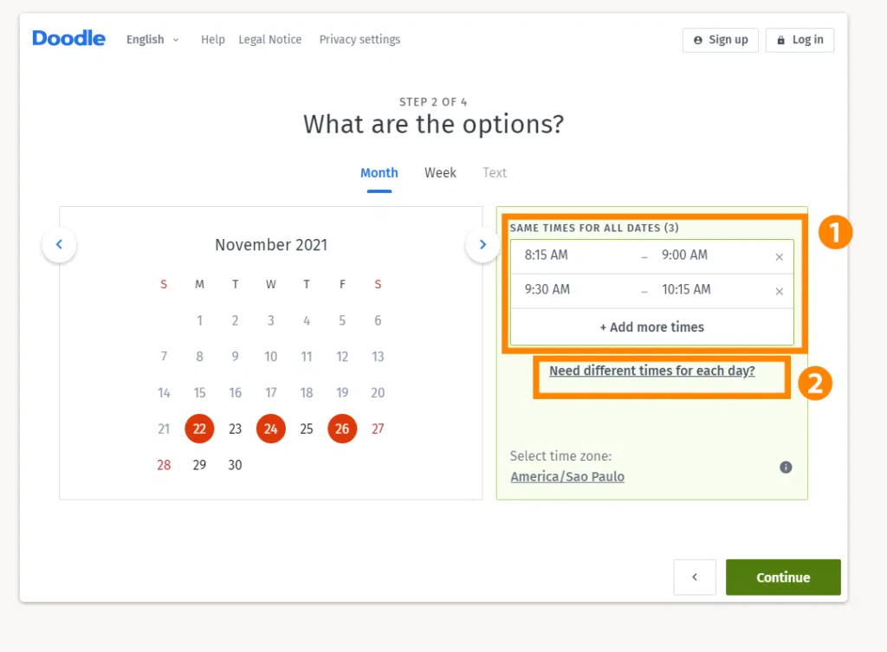Viewport: 887px width, 652px height.
Task: Go to next month with right arrow
Action: (x=482, y=245)
